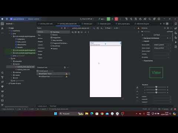The width and height of the screenshot is (178, 133).
Task: Adjust the third rotation slider
Action: pyautogui.click(x=156, y=92)
